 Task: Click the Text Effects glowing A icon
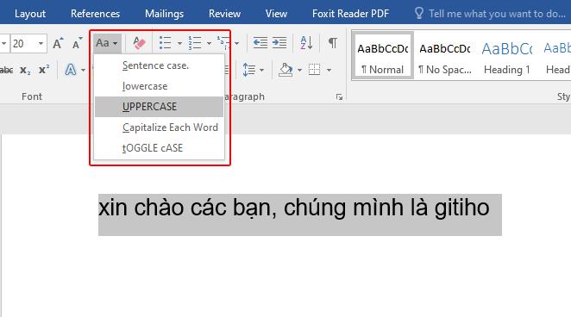click(x=70, y=70)
